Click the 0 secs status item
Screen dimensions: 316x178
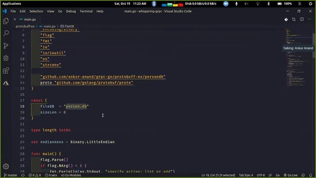[51, 175]
